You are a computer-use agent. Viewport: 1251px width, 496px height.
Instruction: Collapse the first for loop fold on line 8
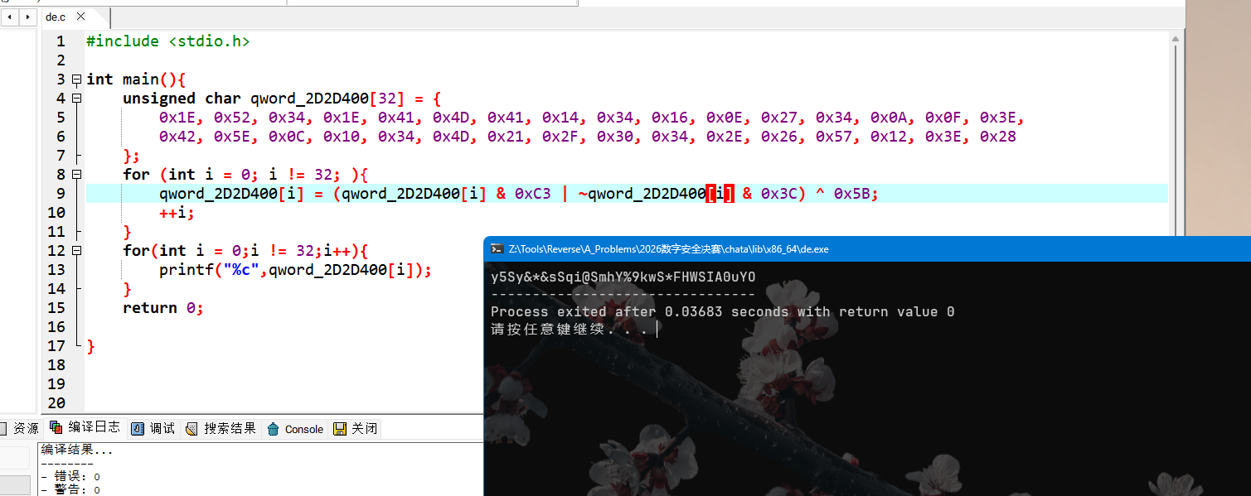77,175
